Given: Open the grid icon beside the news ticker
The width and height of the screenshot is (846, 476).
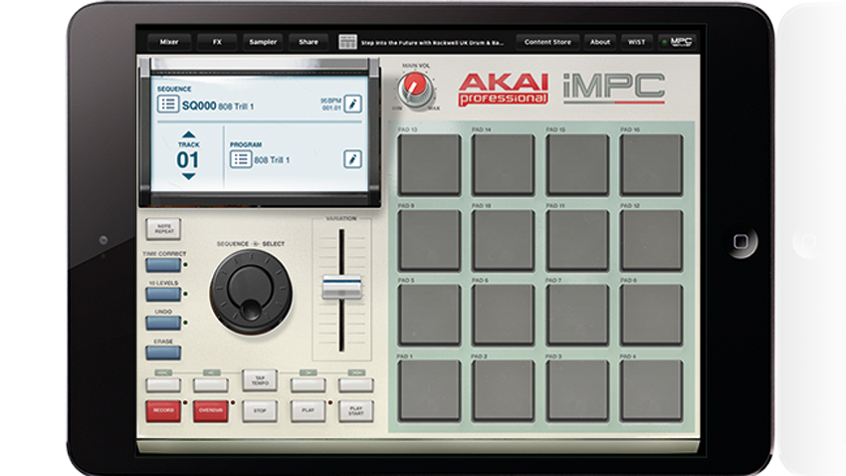Looking at the screenshot, I should point(347,42).
